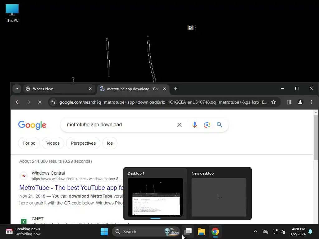Click the Google logo
Image resolution: width=319 pixels, height=239 pixels.
32,125
